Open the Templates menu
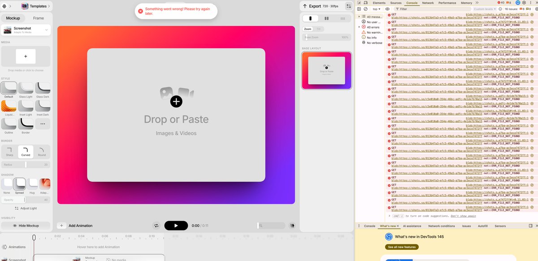 point(35,6)
